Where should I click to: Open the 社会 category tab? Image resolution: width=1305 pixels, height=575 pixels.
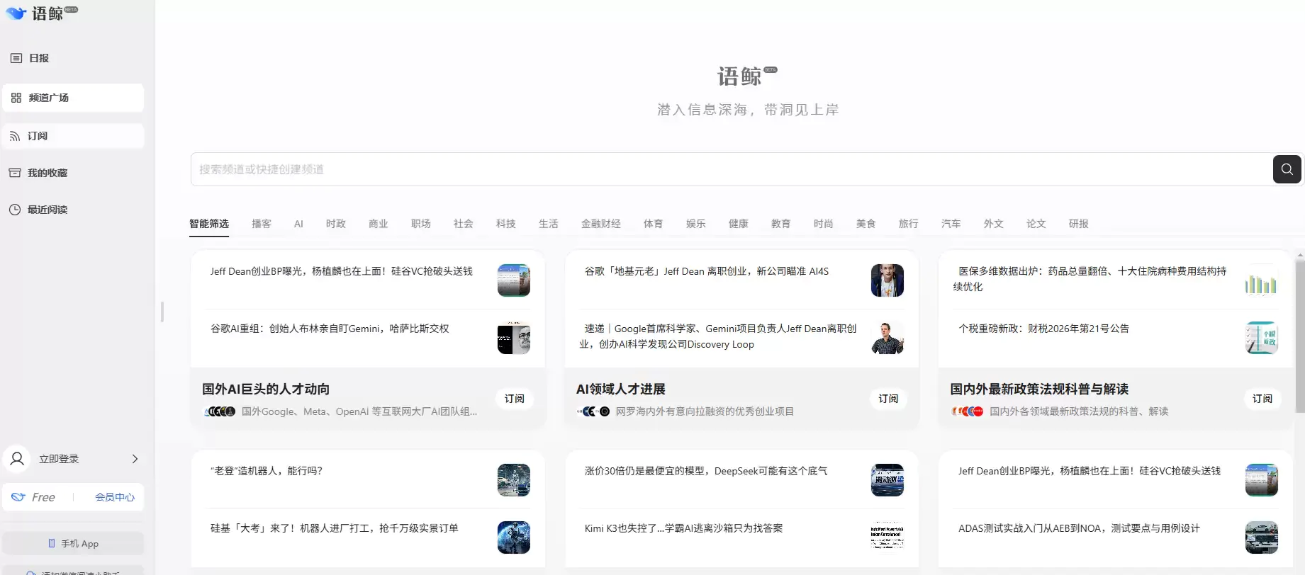click(x=464, y=224)
